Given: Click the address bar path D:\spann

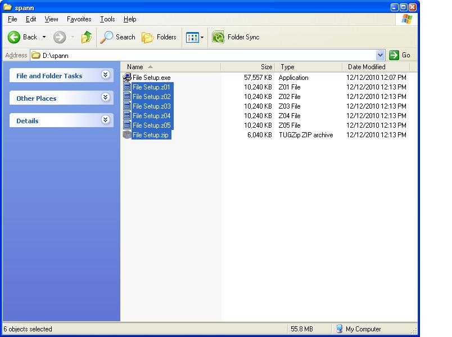Looking at the screenshot, I should (x=55, y=55).
